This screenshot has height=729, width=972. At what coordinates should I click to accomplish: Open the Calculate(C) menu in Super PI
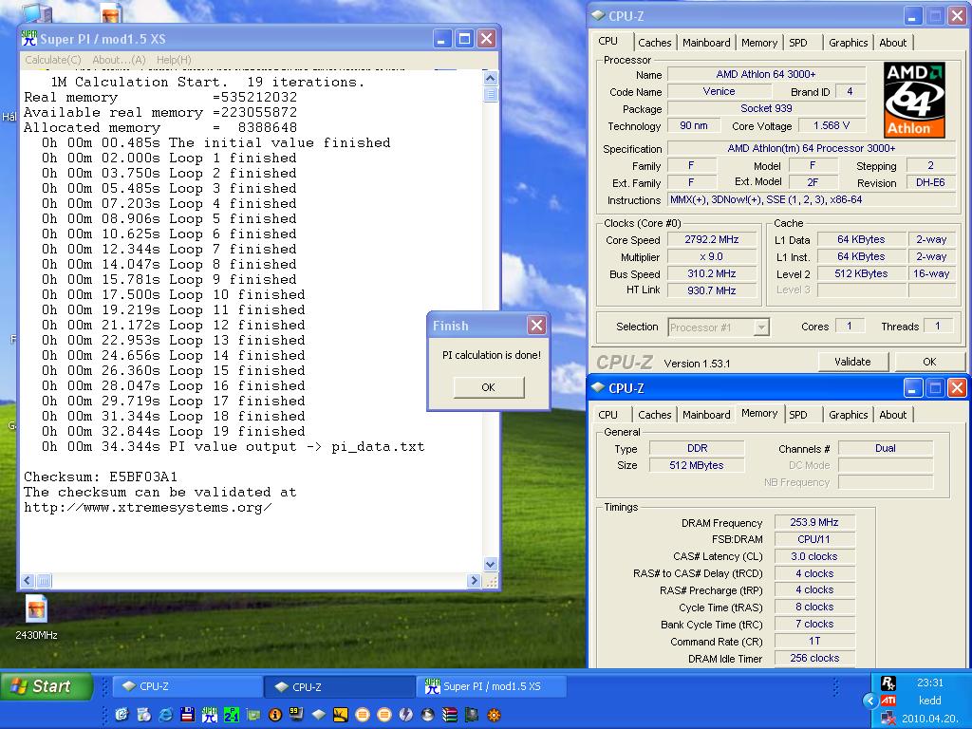pos(53,60)
